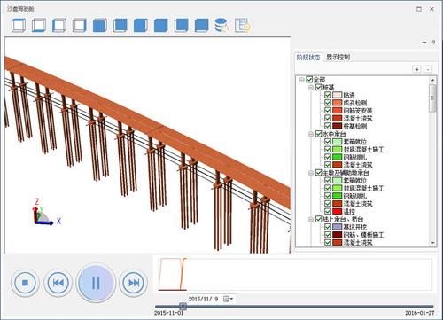Jump to previous step with rewind button

tap(58, 283)
